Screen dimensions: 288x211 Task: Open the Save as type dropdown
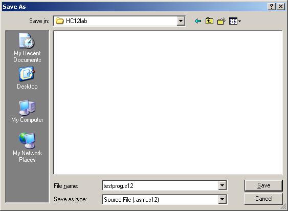222,199
